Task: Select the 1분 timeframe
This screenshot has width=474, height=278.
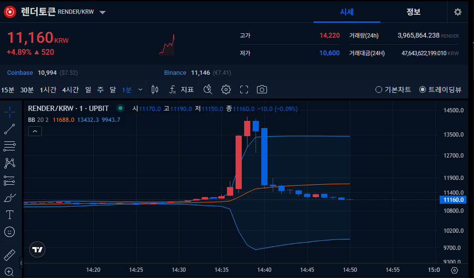Action: [x=127, y=89]
